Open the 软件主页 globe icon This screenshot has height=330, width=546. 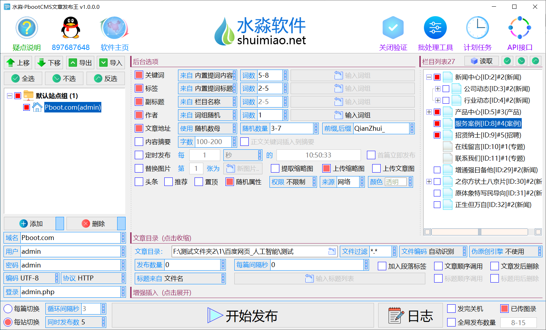pyautogui.click(x=114, y=28)
